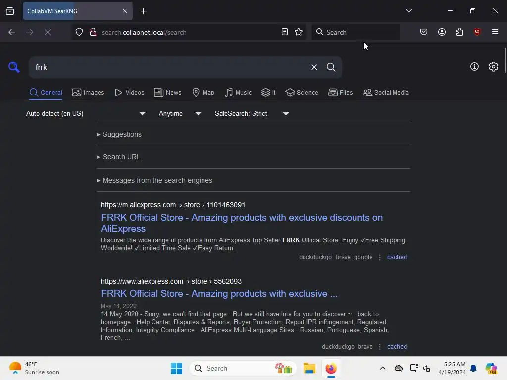Viewport: 507px width, 380px height.
Task: Open the Anytime time range dropdown
Action: coord(180,113)
